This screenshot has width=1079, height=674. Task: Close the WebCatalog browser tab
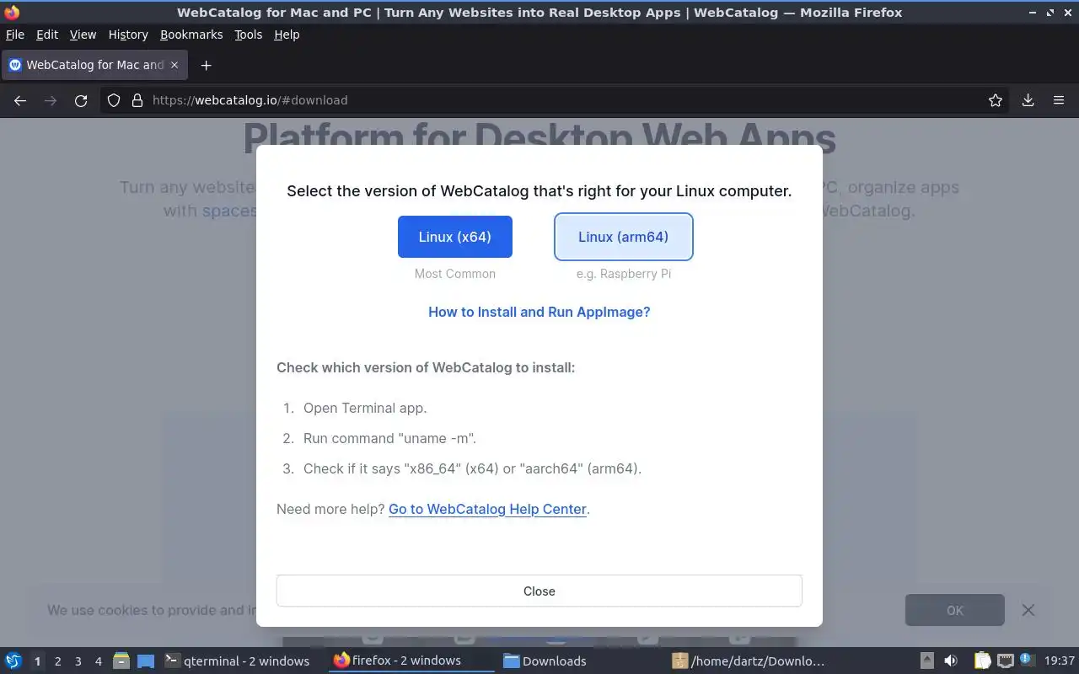point(174,65)
